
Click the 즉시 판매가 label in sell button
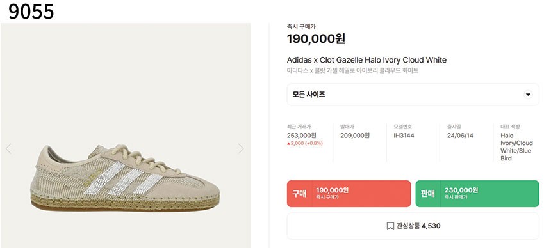point(456,198)
